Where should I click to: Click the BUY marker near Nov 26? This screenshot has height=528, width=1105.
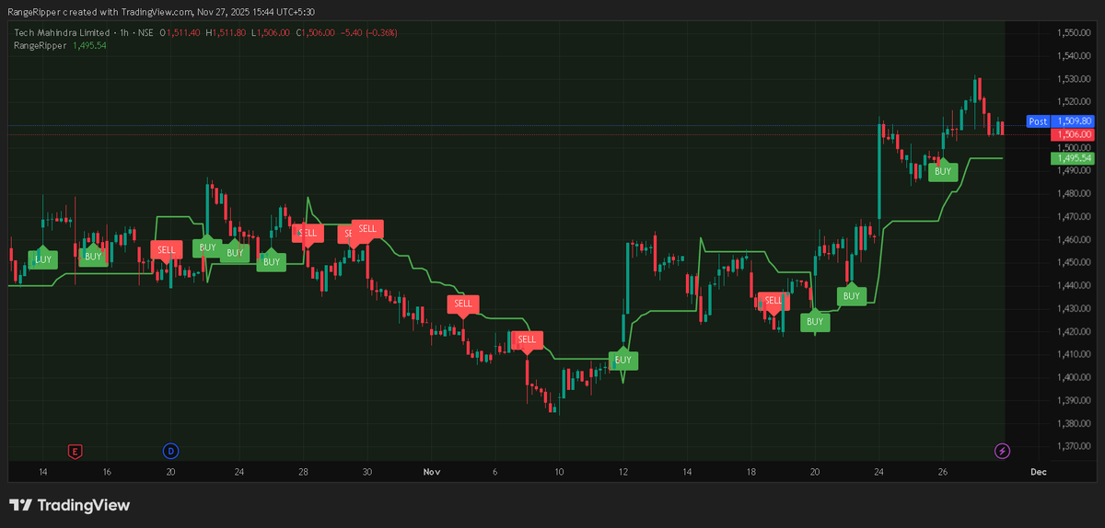[942, 170]
